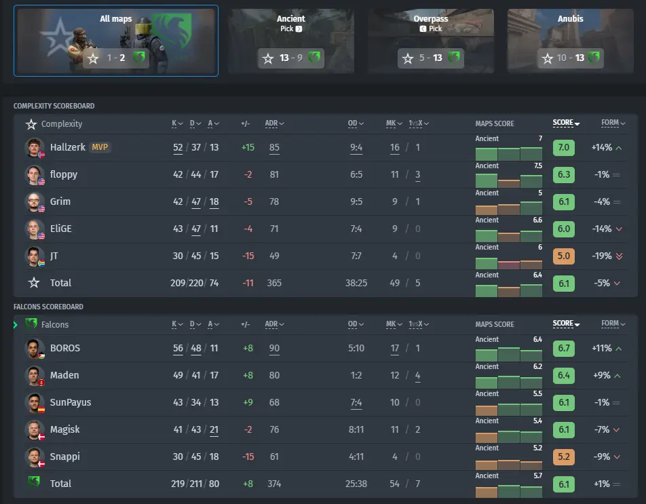This screenshot has height=504, width=646.
Task: Sort Complexity table by K column
Action: (177, 123)
